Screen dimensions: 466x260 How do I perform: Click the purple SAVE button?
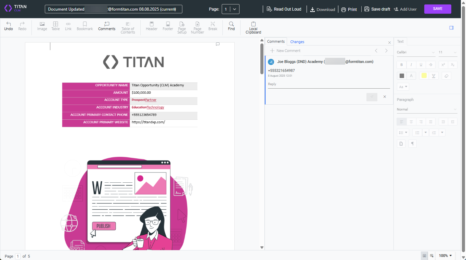(x=437, y=9)
